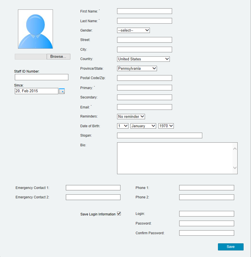The image size is (251, 257).
Task: Toggle the Save Login Information checkbox
Action: [x=119, y=214]
